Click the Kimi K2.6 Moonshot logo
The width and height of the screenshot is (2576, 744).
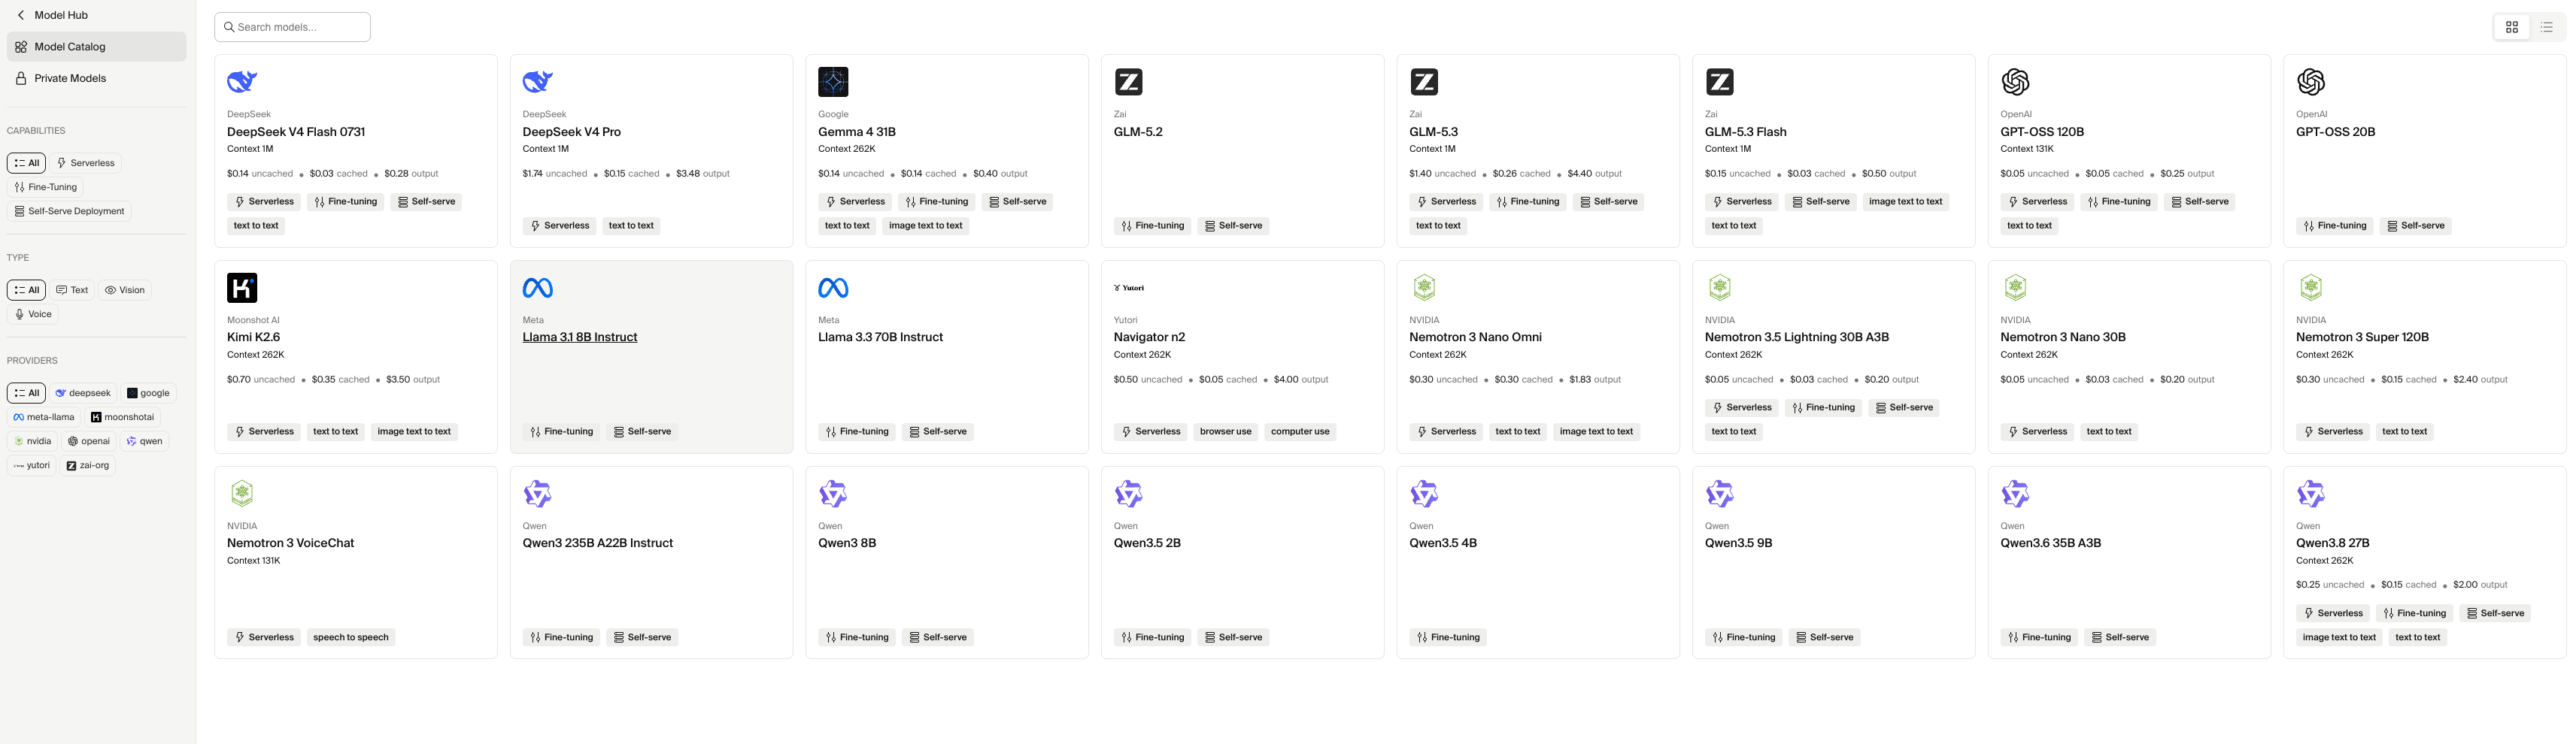point(242,288)
